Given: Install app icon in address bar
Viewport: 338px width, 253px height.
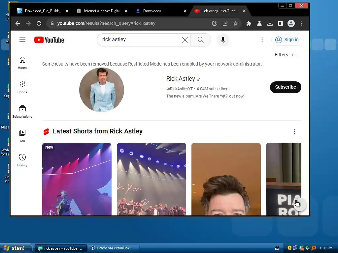Looking at the screenshot, I should tap(214, 23).
